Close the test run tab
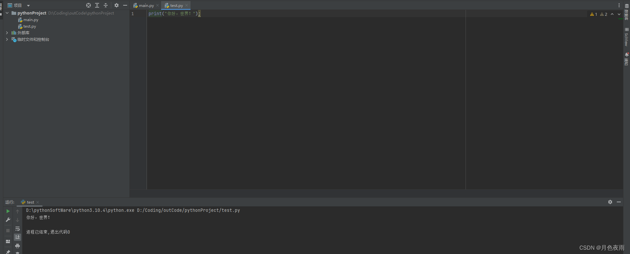 coord(38,202)
